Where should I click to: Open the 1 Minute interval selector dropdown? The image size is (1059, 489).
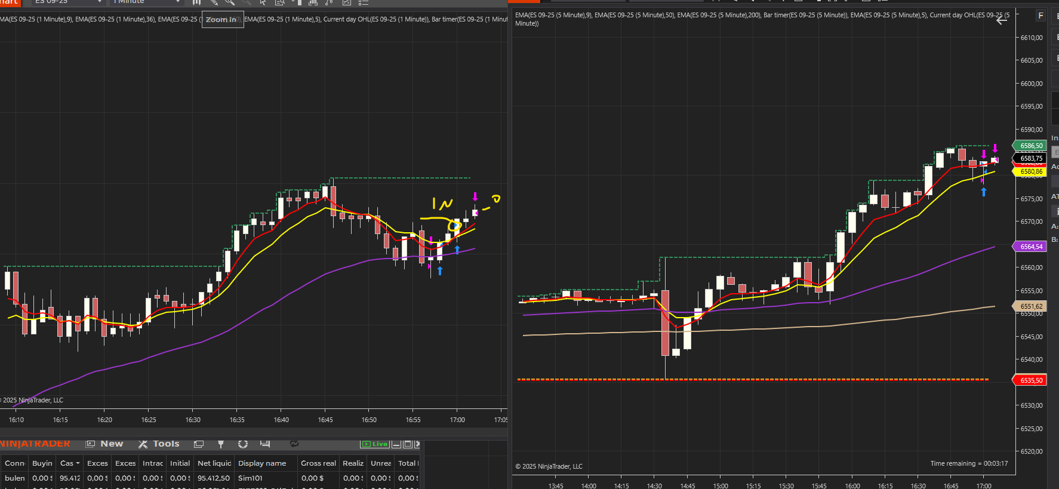tap(147, 2)
